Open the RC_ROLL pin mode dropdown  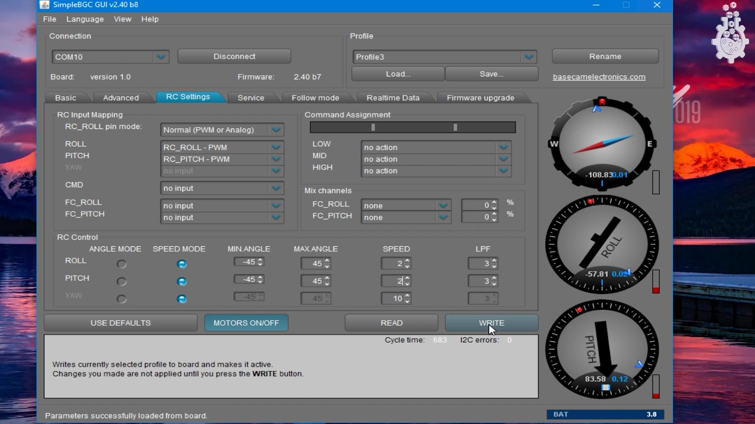[276, 130]
